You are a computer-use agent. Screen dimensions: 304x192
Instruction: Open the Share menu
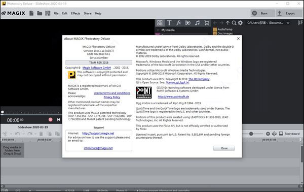pos(88,13)
